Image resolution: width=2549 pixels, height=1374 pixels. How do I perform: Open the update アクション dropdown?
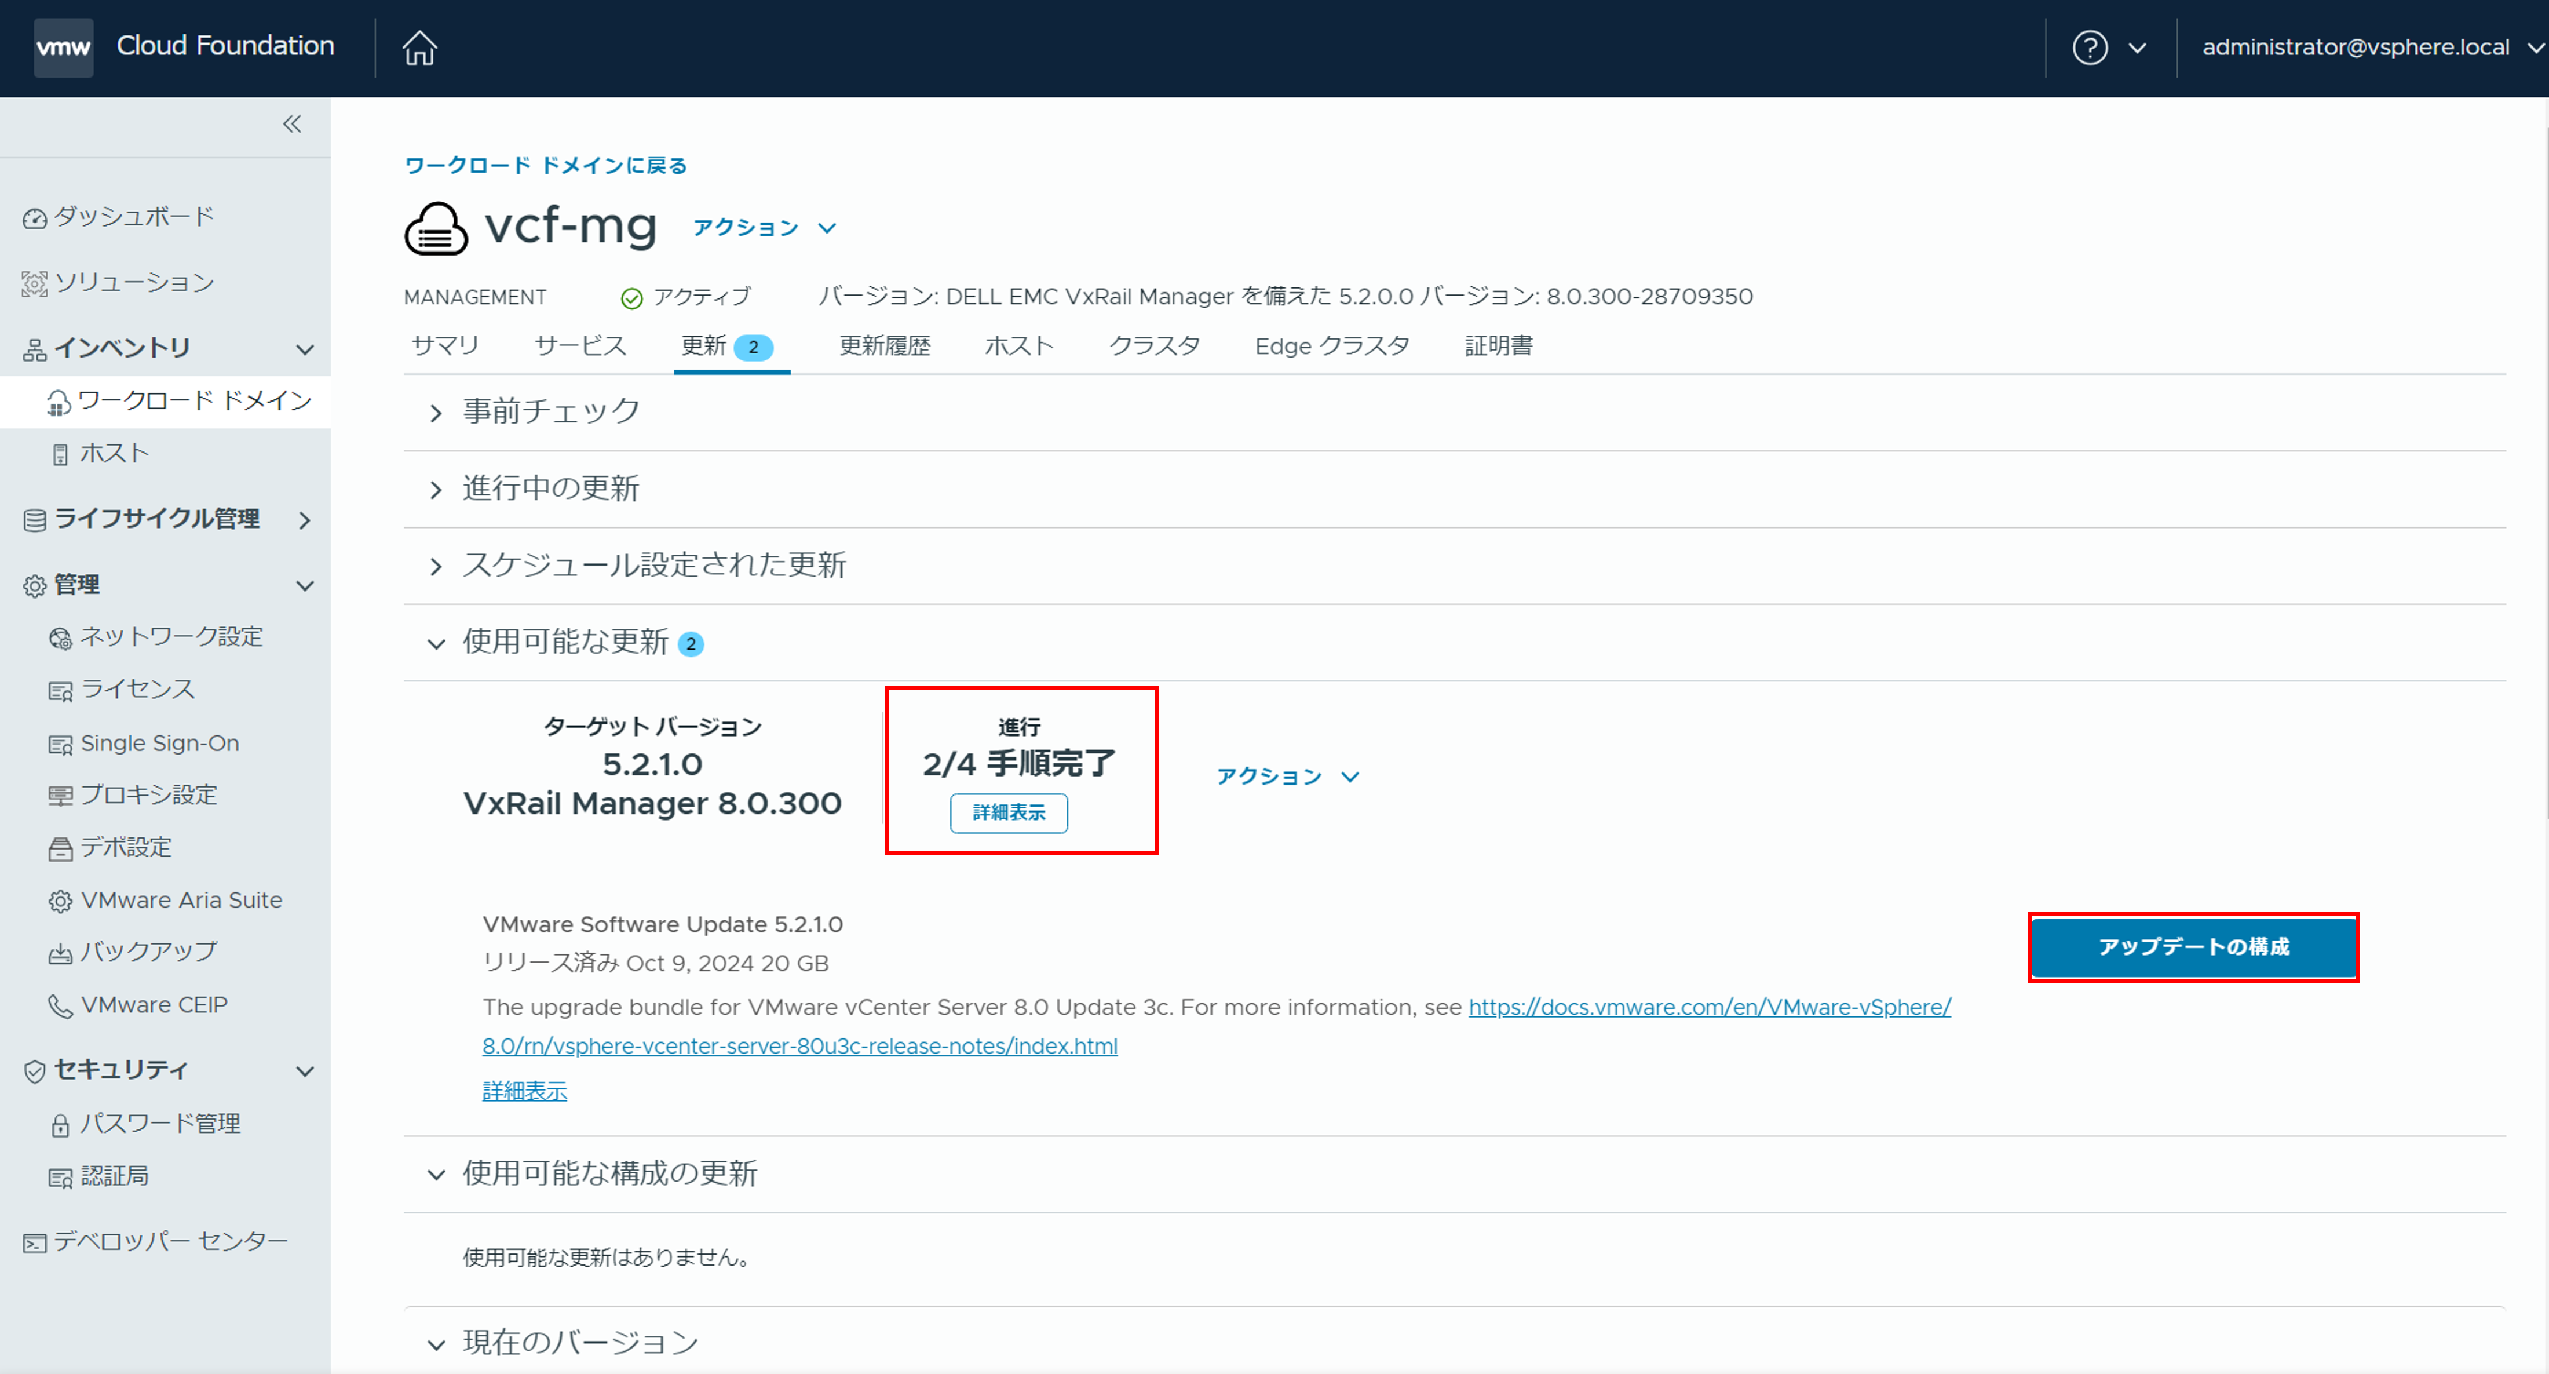[x=1288, y=776]
